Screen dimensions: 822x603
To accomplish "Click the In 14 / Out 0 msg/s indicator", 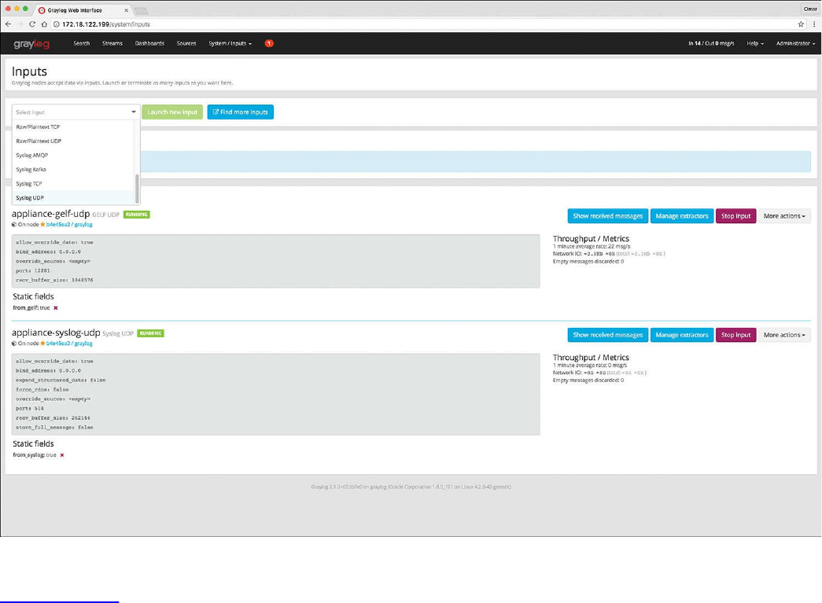I will click(x=711, y=43).
